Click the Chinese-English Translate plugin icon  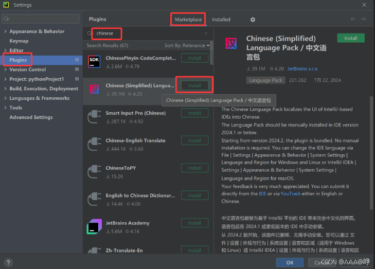94,144
